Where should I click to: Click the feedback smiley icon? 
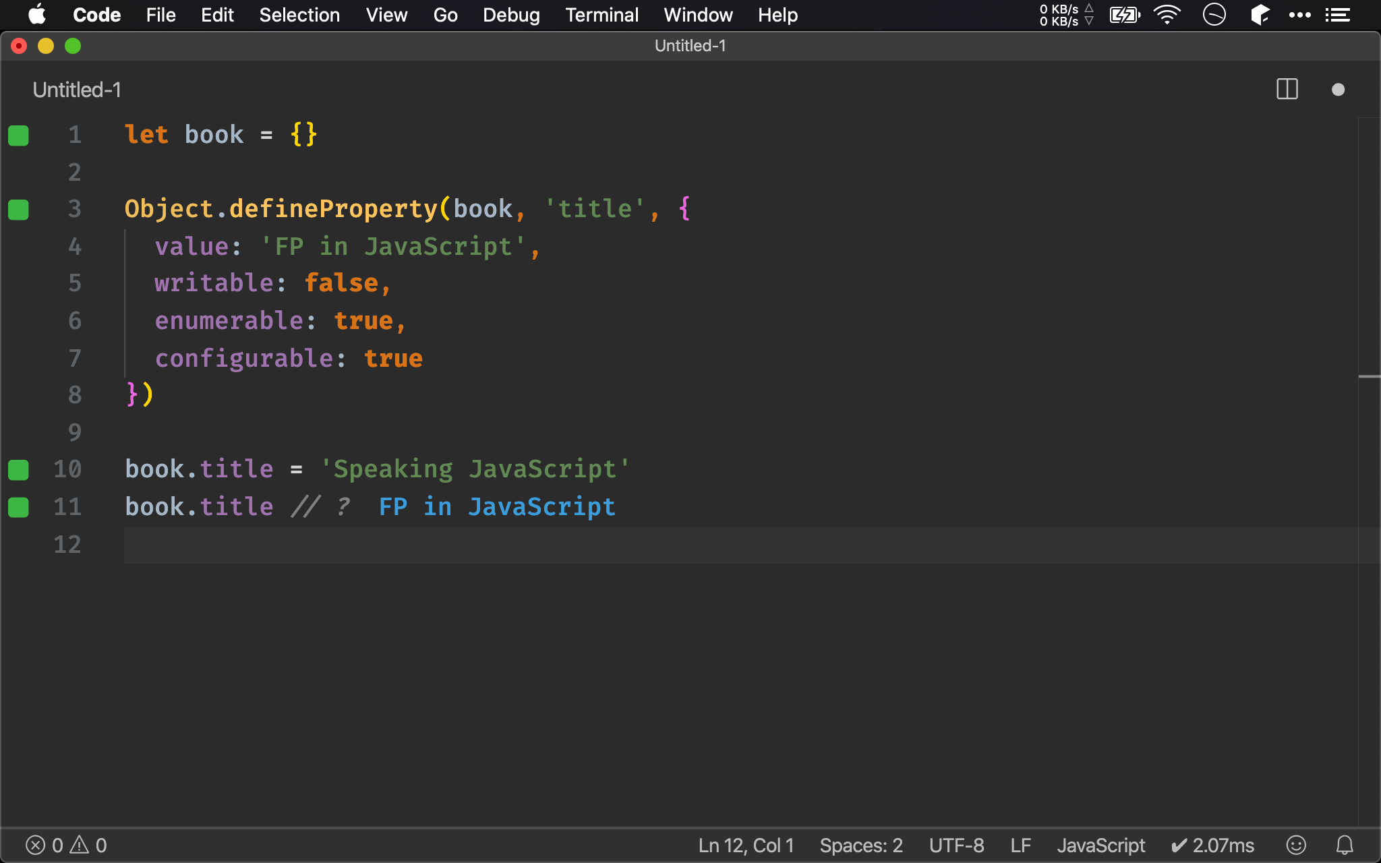pos(1296,845)
